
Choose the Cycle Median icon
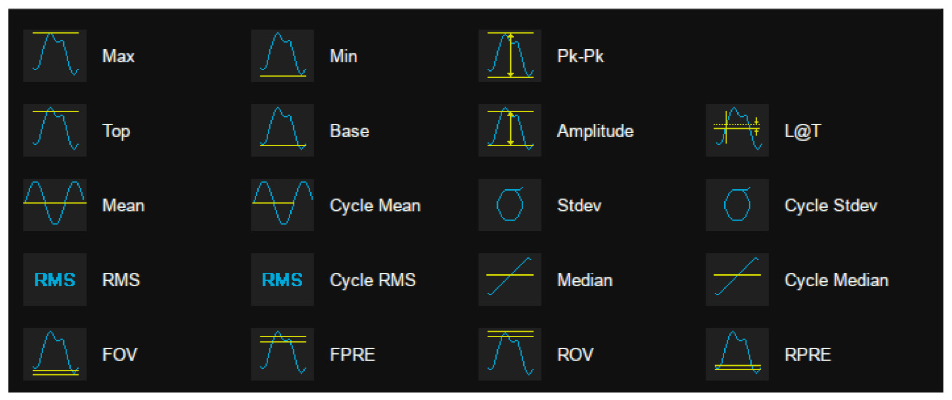click(737, 280)
